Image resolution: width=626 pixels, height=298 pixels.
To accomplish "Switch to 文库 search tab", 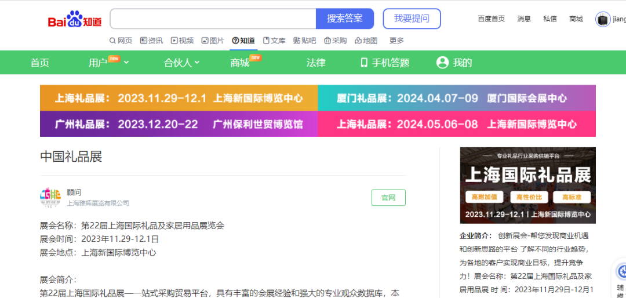I will 274,41.
